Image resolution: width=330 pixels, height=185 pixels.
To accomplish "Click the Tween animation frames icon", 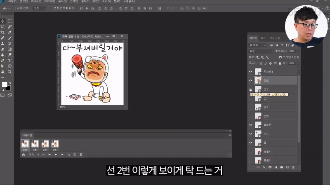I will click(x=68, y=155).
